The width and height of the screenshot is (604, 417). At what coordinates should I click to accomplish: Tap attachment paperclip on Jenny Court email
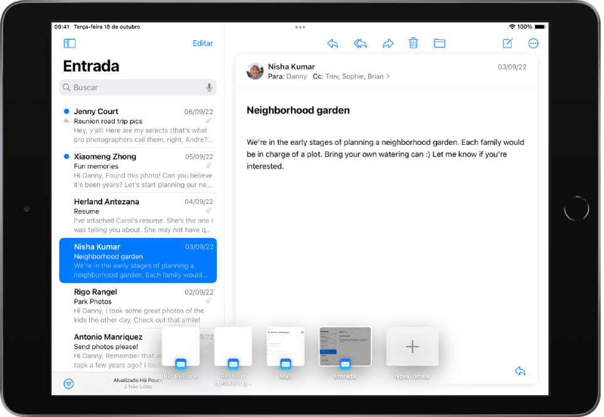point(208,120)
